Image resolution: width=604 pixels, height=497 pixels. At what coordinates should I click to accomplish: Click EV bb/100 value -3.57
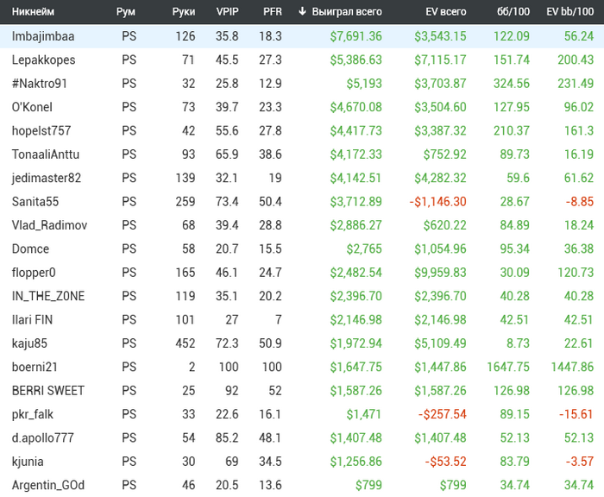click(x=579, y=461)
